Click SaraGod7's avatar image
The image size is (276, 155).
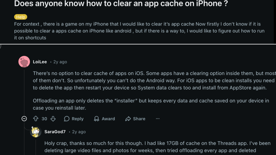(x=36, y=132)
